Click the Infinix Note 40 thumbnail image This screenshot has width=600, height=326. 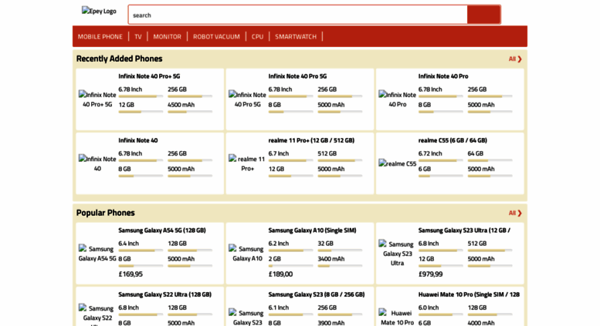coord(97,163)
